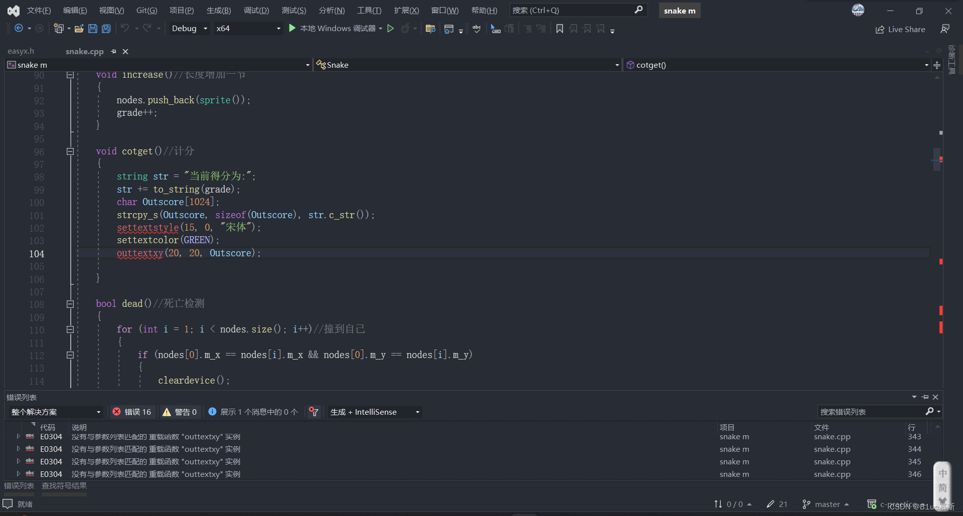Toggle a bookmark on the current line
This screenshot has height=516, width=963.
coord(560,29)
